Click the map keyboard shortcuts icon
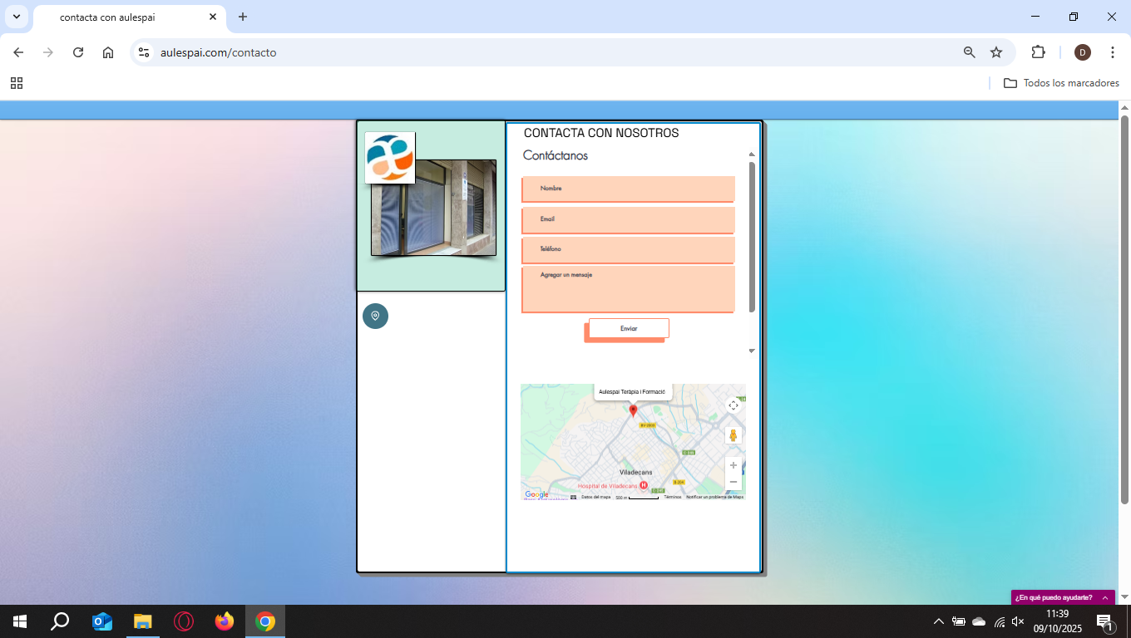 coord(573,497)
